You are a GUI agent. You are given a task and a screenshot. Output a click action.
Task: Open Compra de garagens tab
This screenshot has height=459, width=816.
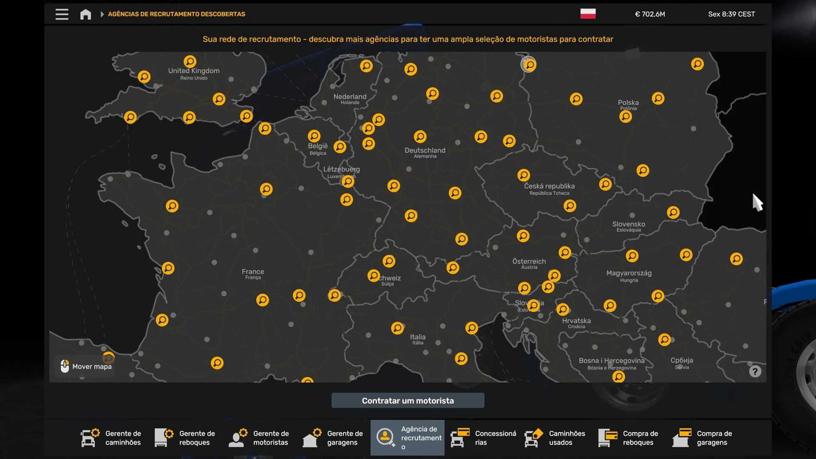703,438
